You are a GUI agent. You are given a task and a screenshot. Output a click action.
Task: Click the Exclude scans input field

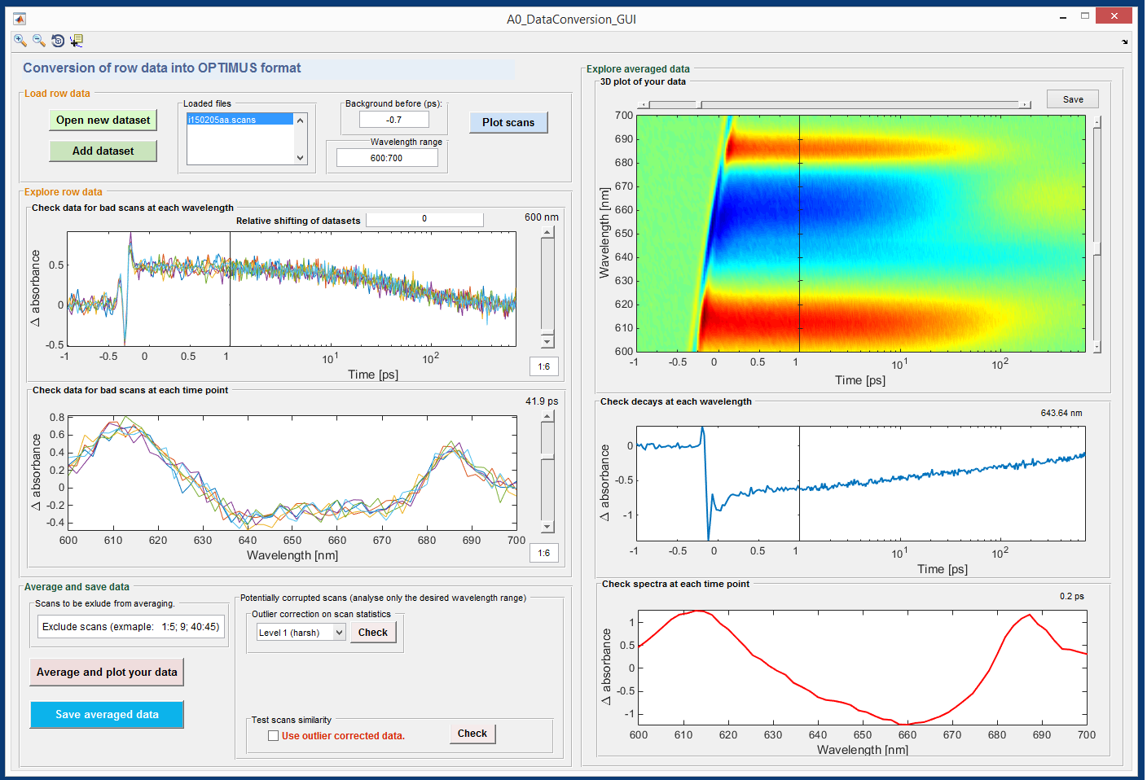[x=131, y=627]
